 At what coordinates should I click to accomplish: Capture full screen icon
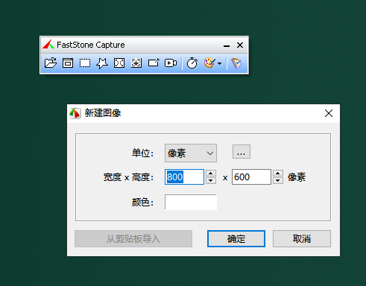[x=119, y=63]
